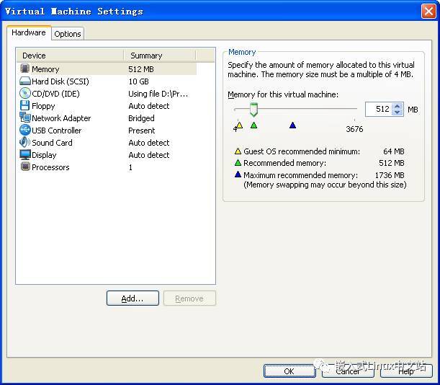Click the 'Using file D:\Pr...' summary
440x385 pixels.
(158, 94)
